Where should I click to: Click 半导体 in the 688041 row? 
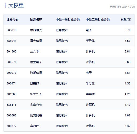pyautogui.click(x=90, y=41)
